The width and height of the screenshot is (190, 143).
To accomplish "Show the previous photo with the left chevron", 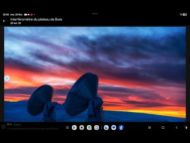I will coord(7,78).
